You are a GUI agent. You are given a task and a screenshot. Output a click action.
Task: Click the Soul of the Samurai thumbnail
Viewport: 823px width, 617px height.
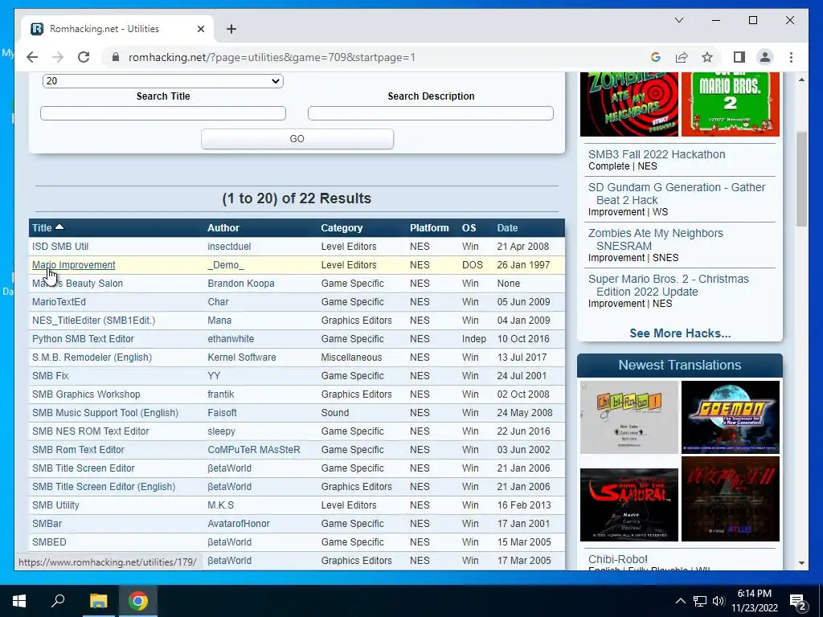click(x=629, y=505)
